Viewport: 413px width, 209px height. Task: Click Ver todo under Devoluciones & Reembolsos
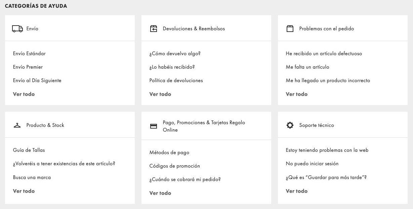tap(160, 94)
